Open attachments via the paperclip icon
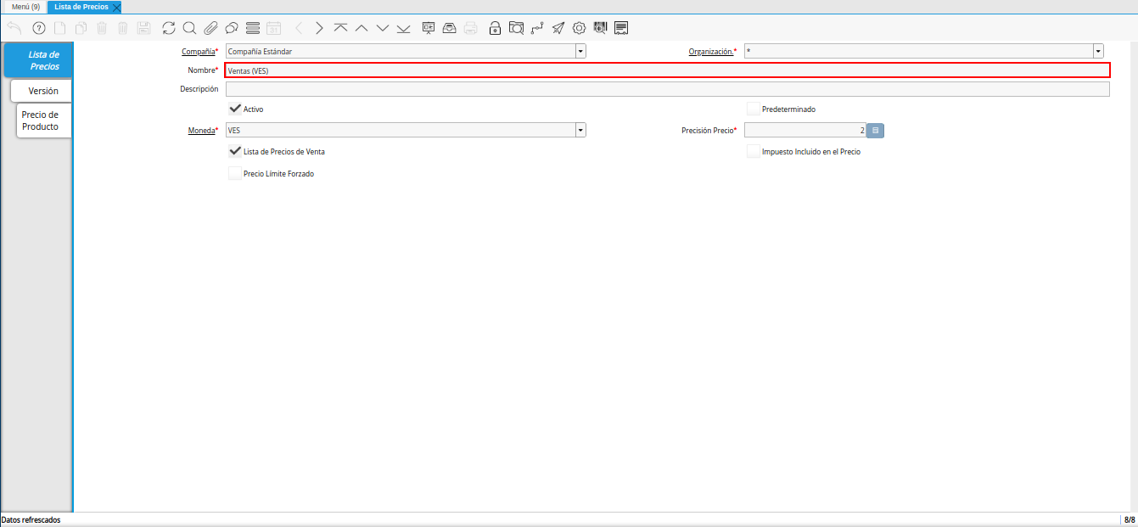Image resolution: width=1138 pixels, height=527 pixels. tap(210, 28)
